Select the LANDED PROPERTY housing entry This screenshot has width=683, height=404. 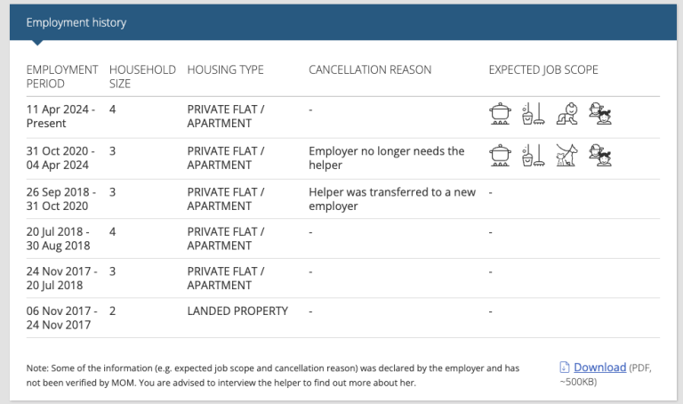[237, 311]
